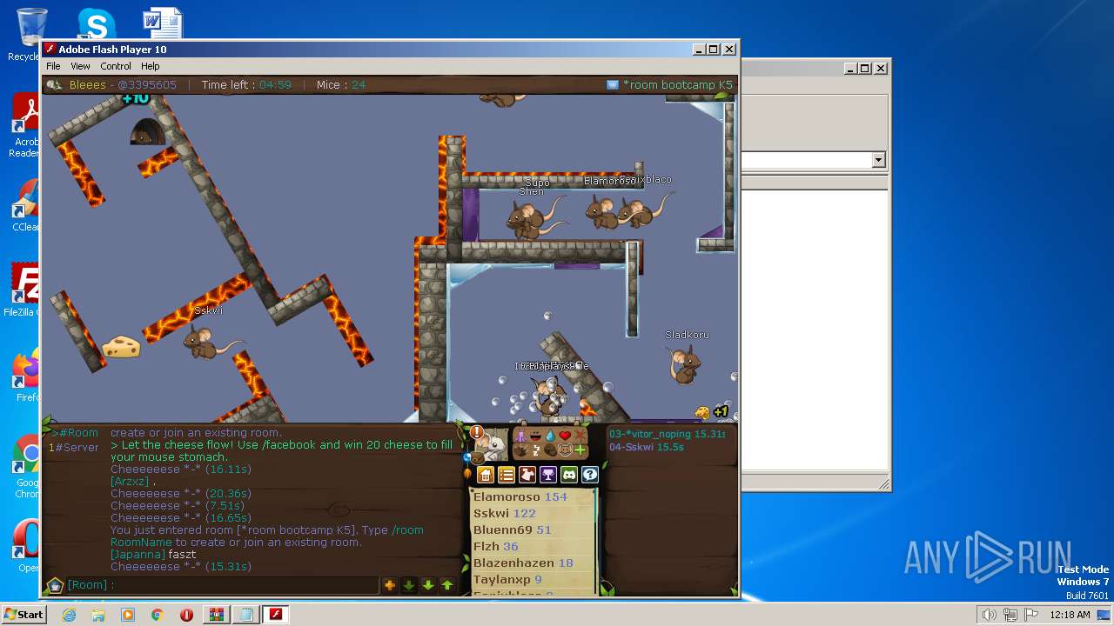
Task: Click player name Blazenhazen in scoreboard
Action: pos(513,563)
